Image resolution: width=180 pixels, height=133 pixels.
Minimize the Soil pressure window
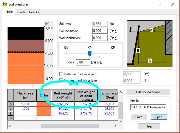click(x=146, y=4)
